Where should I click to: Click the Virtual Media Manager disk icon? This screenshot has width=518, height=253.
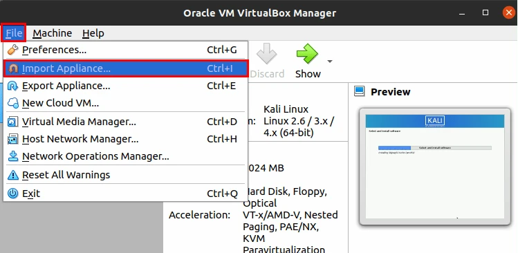click(x=13, y=122)
